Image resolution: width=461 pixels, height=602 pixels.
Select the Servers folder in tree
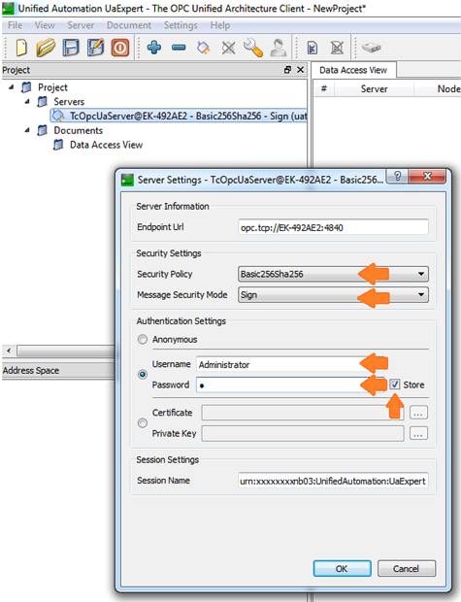point(69,102)
